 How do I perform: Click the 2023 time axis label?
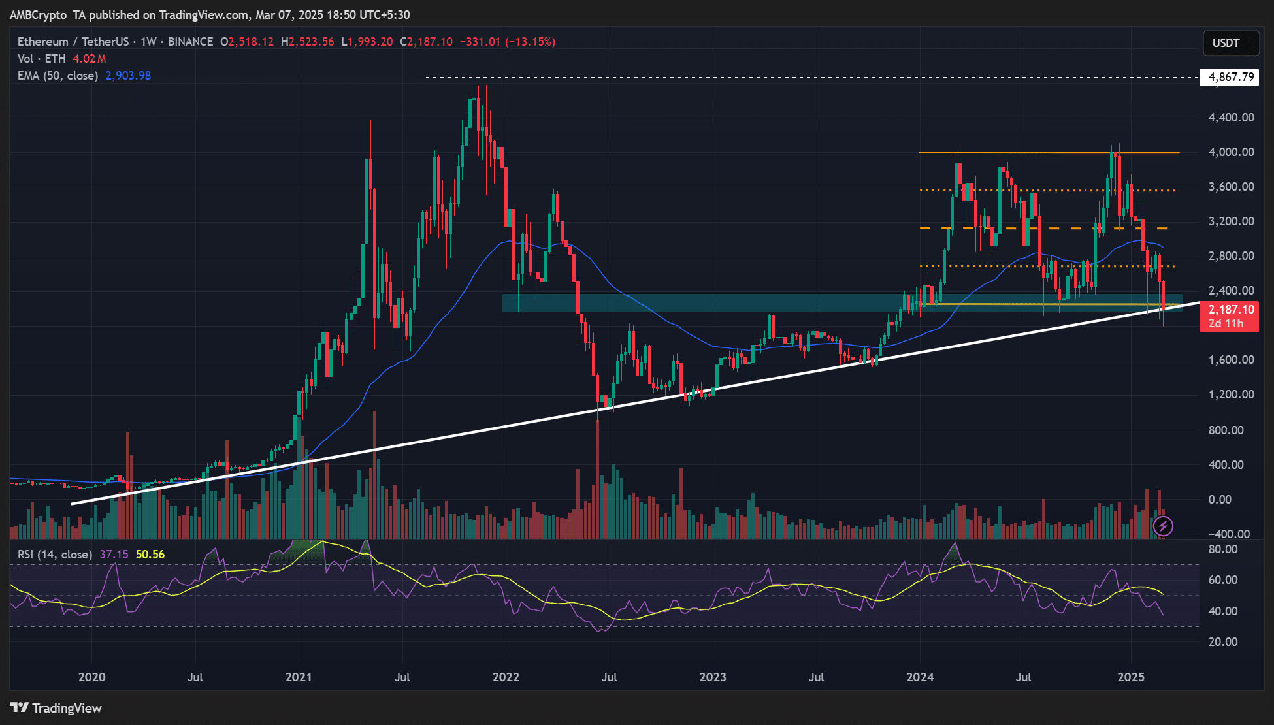713,677
